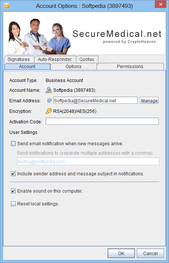The width and height of the screenshot is (169, 263).
Task: Select the Account tab
Action: pyautogui.click(x=27, y=67)
